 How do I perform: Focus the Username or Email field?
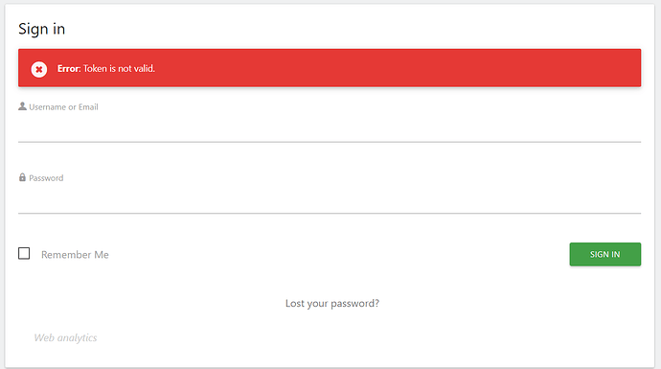pos(330,128)
